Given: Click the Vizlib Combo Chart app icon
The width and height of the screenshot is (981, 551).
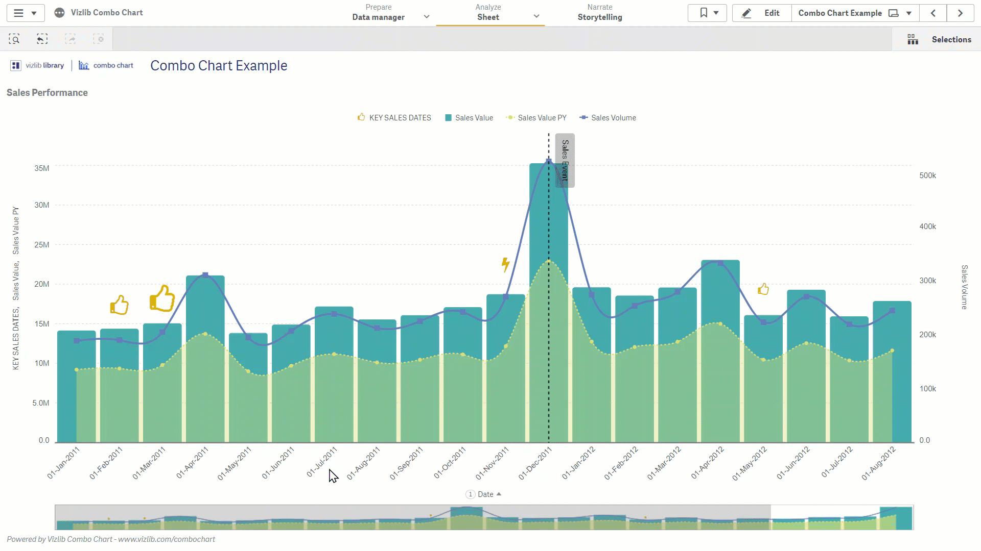Looking at the screenshot, I should click(59, 13).
